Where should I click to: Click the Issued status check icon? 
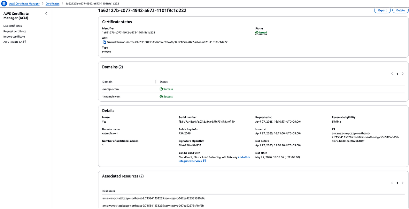257,32
